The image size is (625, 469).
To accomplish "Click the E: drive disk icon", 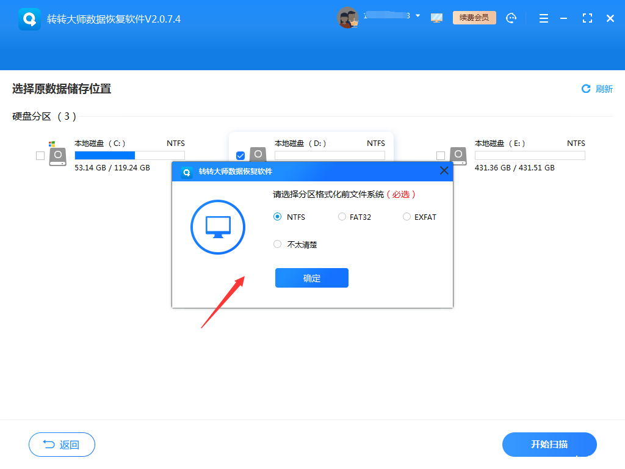I will pyautogui.click(x=458, y=155).
